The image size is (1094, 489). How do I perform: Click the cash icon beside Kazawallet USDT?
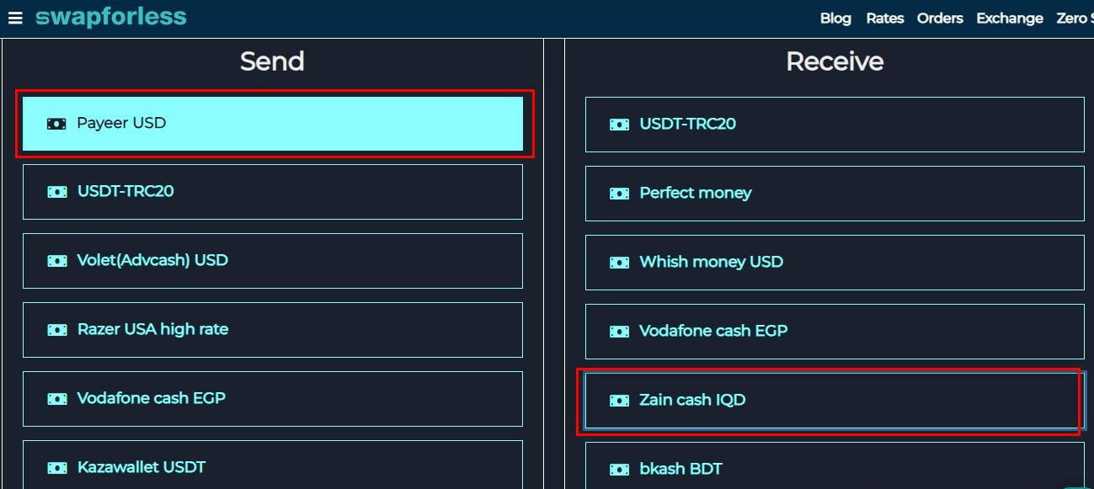pyautogui.click(x=56, y=466)
